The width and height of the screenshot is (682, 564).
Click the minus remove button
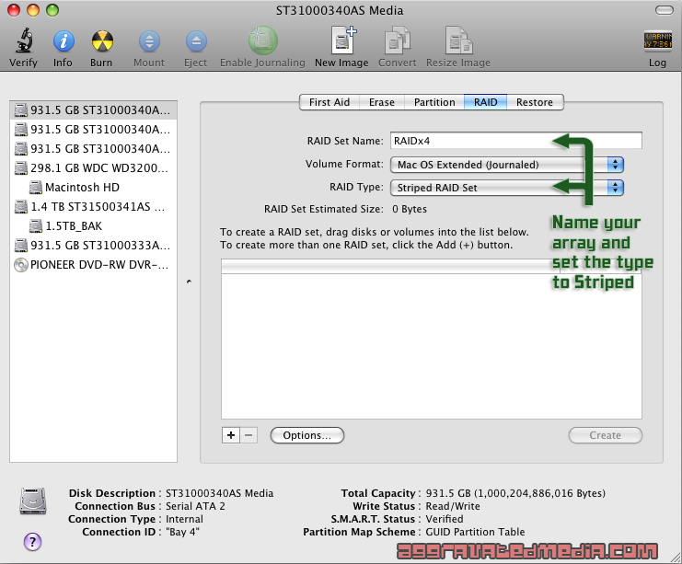(x=249, y=435)
